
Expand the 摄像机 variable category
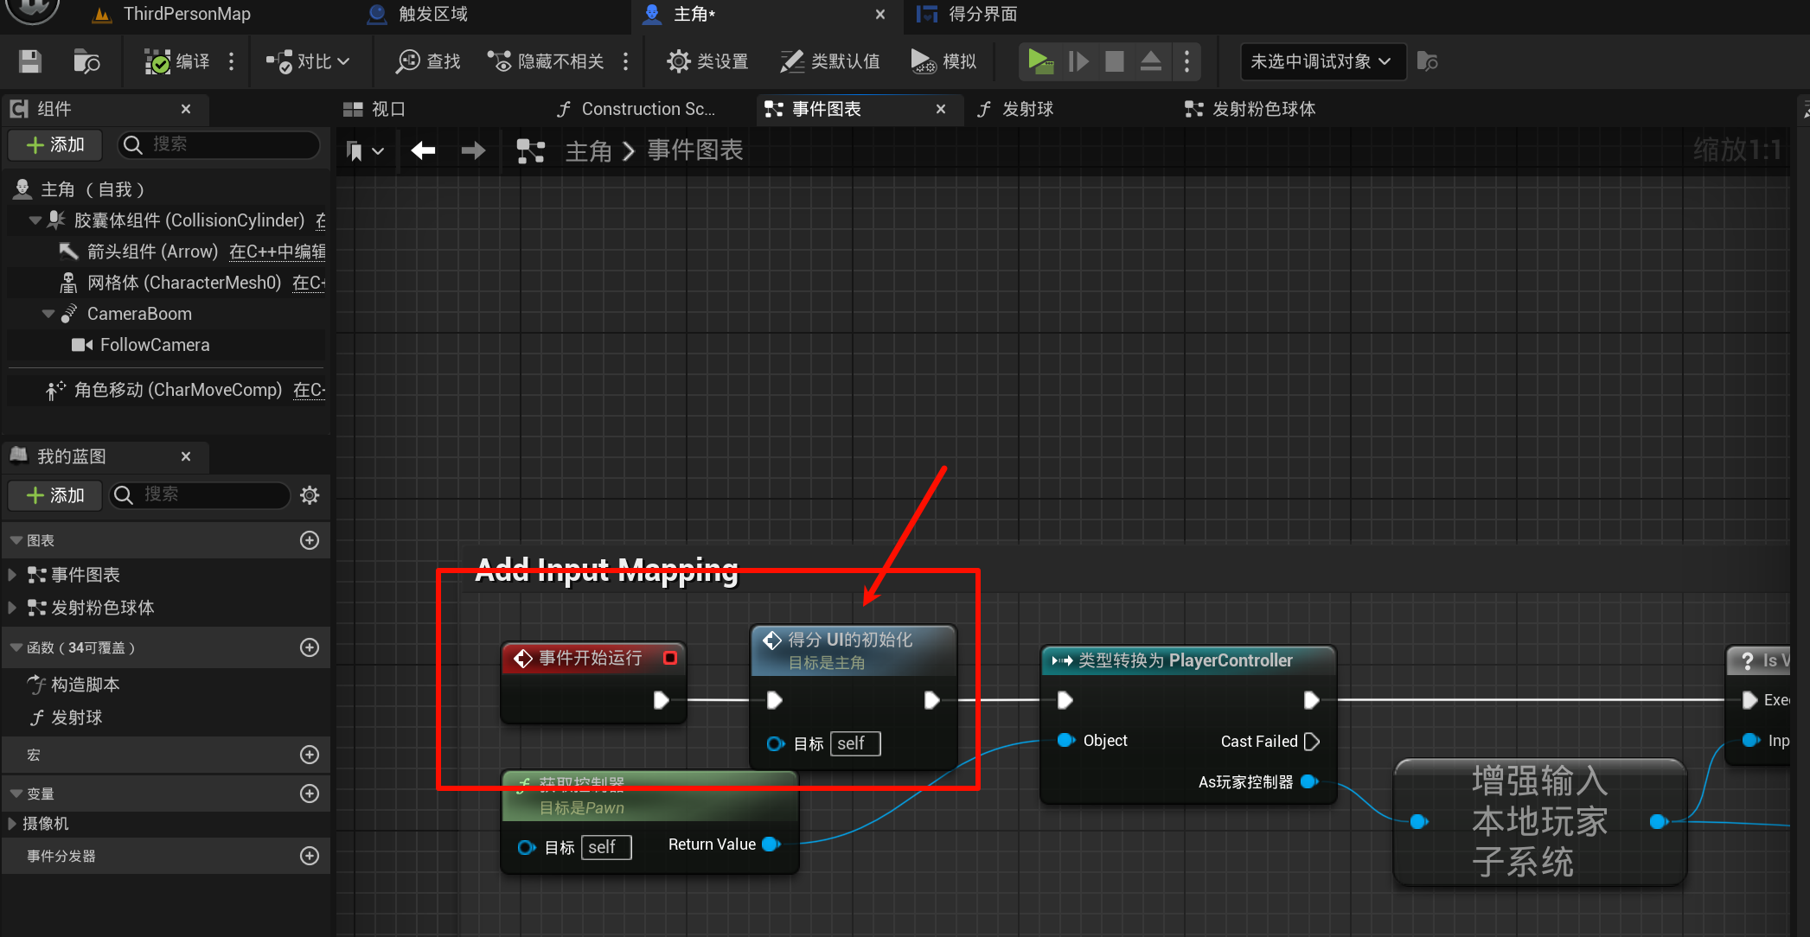[12, 824]
